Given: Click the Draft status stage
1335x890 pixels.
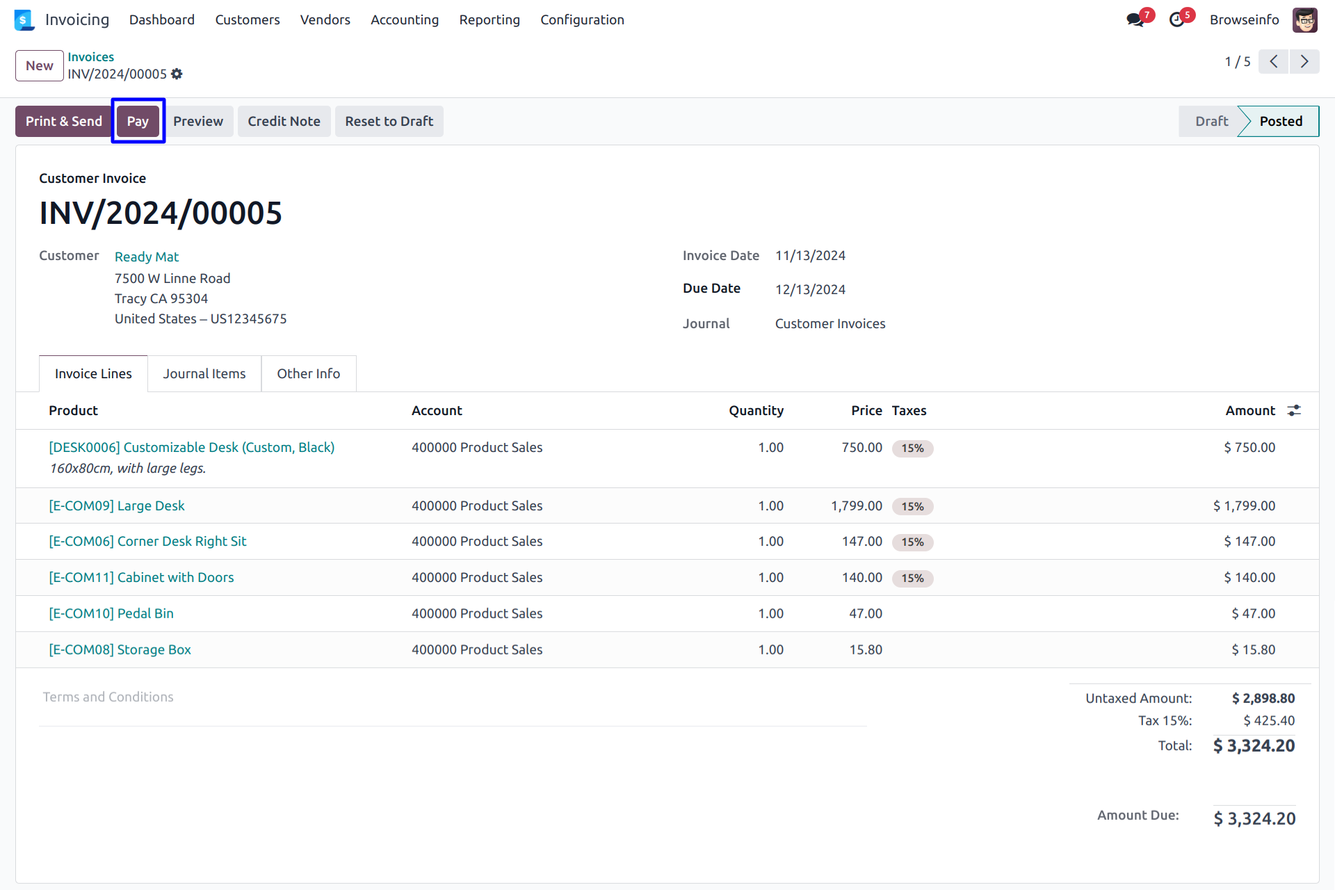Looking at the screenshot, I should [1211, 122].
